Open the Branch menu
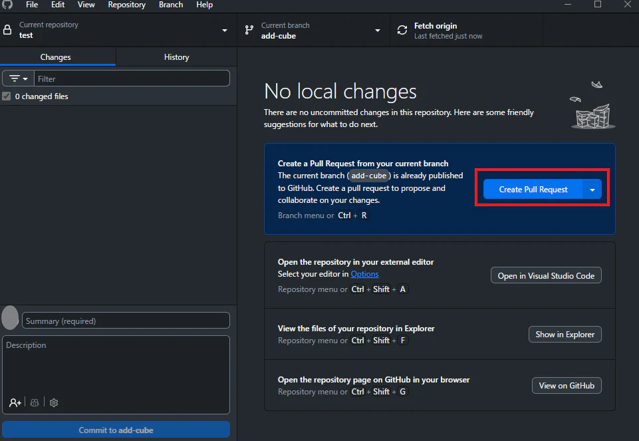Image resolution: width=639 pixels, height=441 pixels. (x=171, y=5)
